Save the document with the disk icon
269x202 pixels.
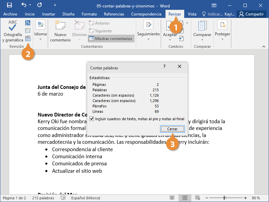click(9, 5)
